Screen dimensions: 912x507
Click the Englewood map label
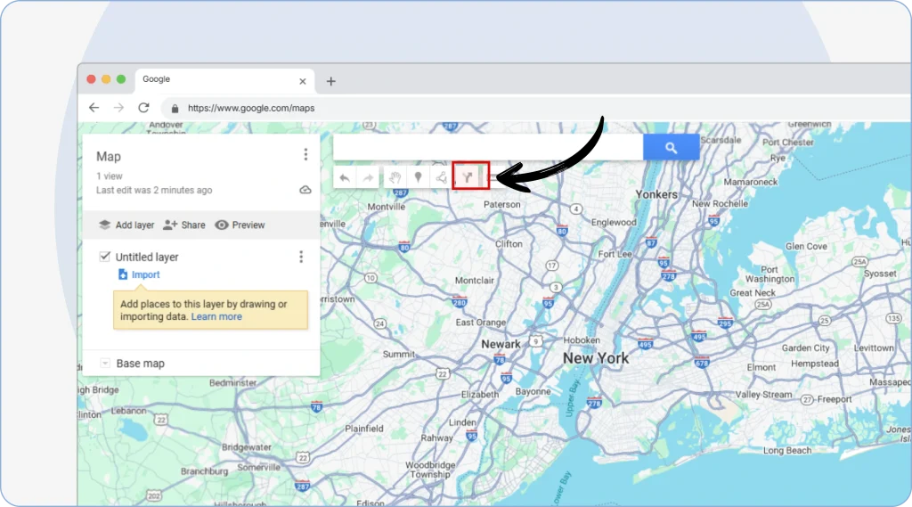point(614,223)
